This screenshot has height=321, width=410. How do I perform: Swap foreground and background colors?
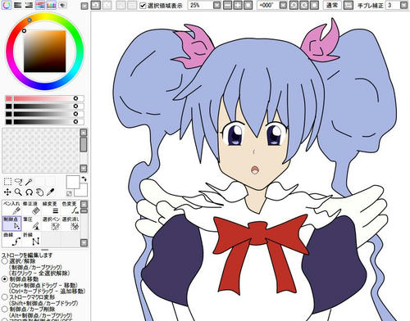[x=84, y=179]
